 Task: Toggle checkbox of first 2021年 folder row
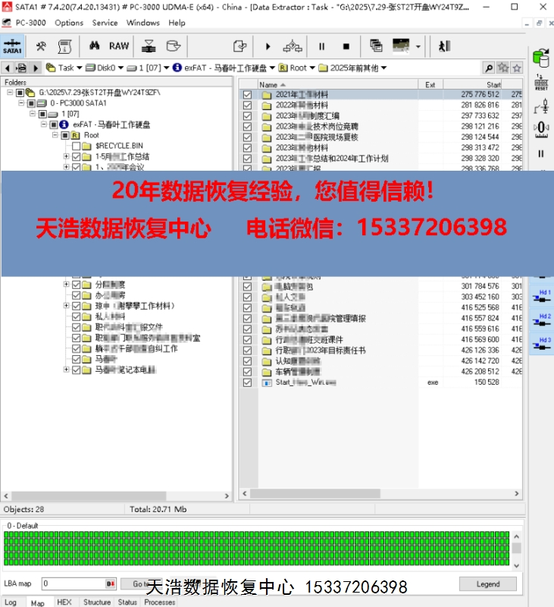coord(247,95)
